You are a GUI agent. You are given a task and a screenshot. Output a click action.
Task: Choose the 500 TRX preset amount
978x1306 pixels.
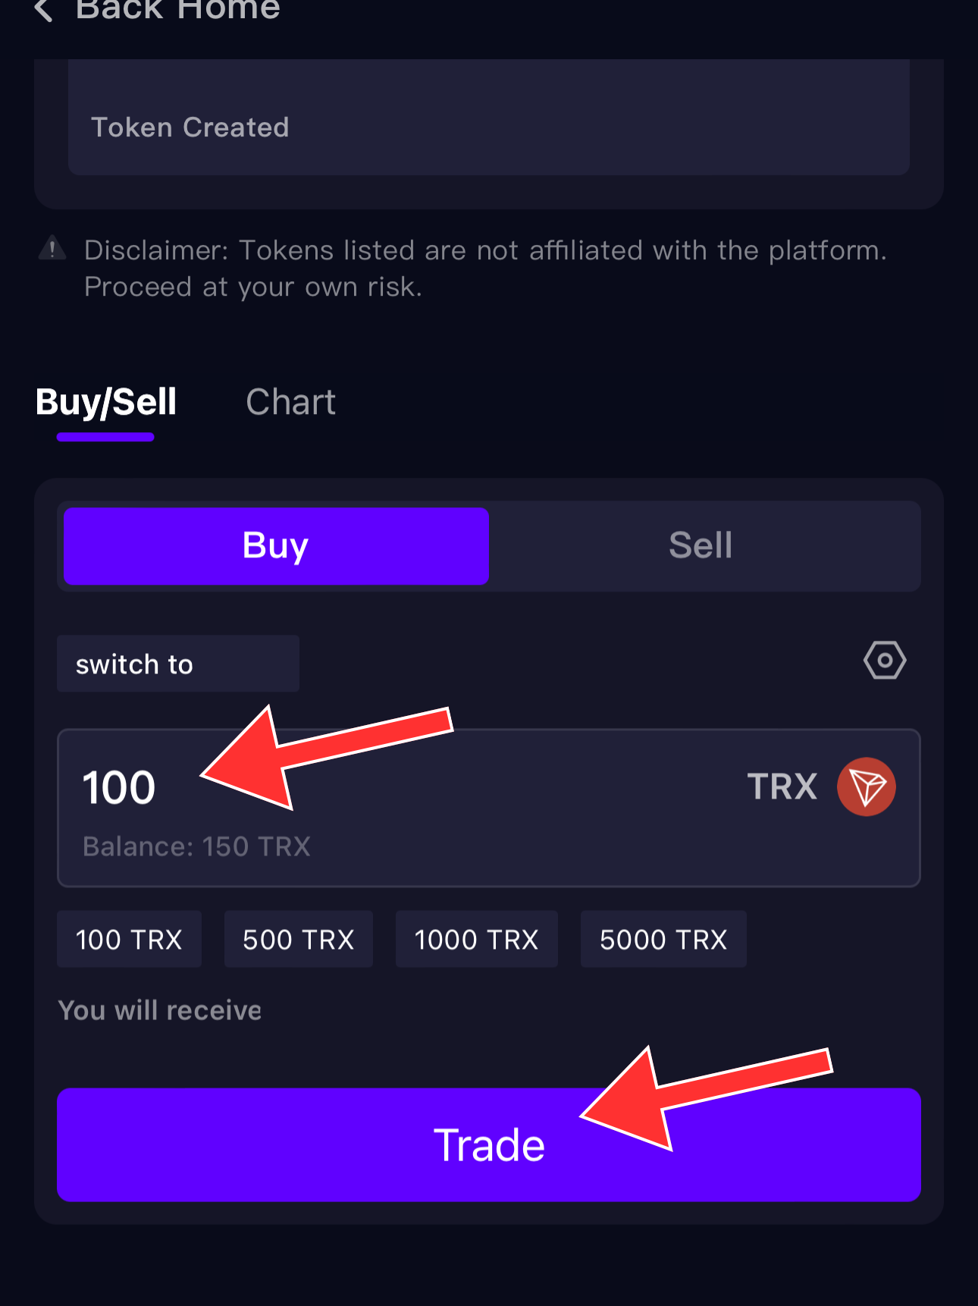click(299, 940)
